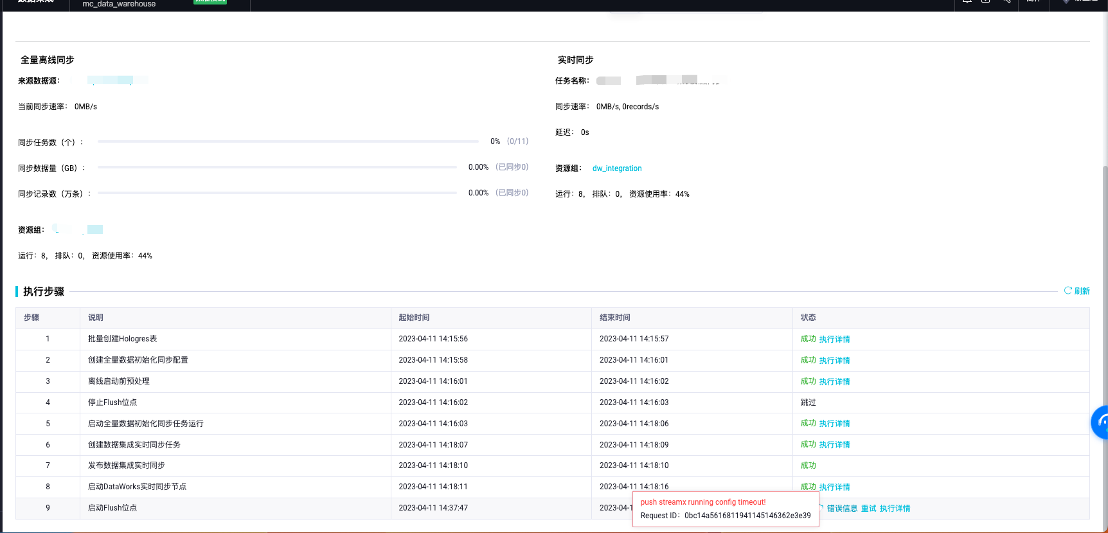Click start time 2023-04-11 14:37:47
The width and height of the screenshot is (1108, 533).
coord(433,508)
